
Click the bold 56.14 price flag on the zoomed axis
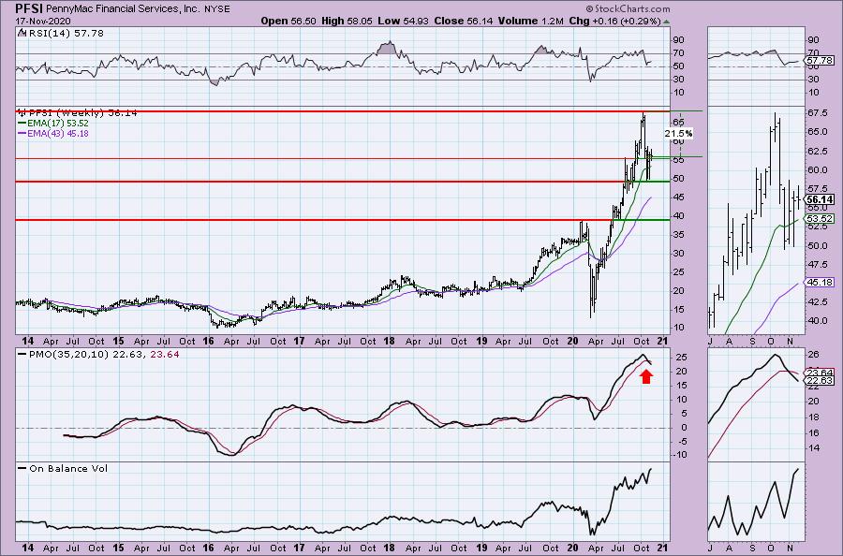click(821, 199)
